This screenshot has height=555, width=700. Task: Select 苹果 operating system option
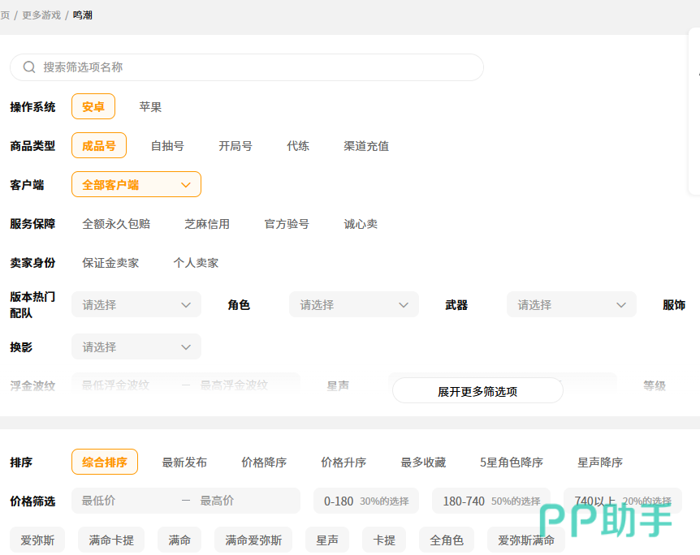point(150,107)
